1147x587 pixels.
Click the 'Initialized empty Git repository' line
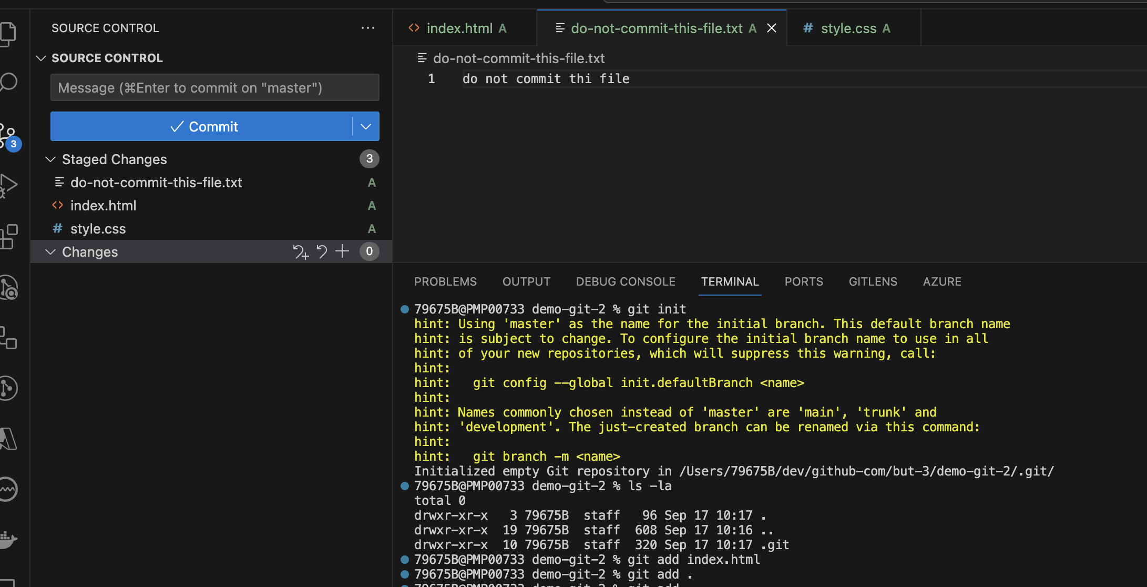point(734,471)
